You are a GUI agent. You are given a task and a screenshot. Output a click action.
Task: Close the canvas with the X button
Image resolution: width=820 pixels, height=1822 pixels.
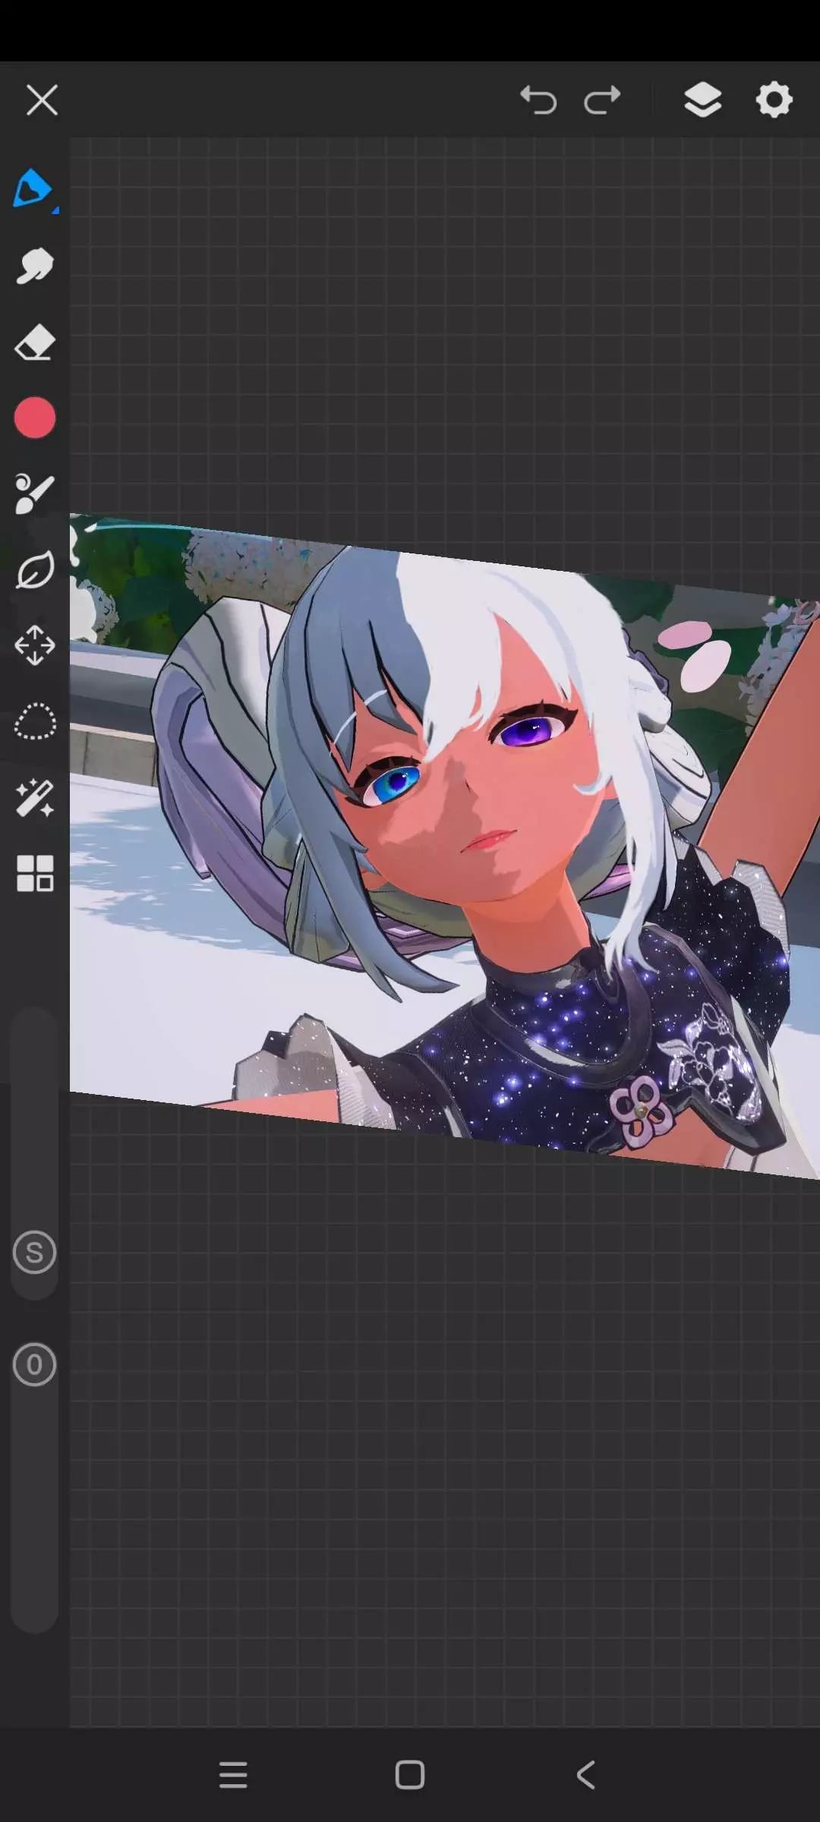42,100
